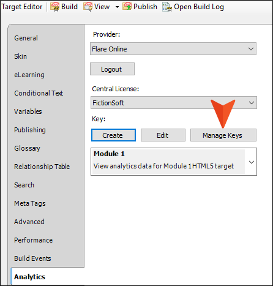
Task: Open the View dropdown arrow
Action: click(x=117, y=7)
